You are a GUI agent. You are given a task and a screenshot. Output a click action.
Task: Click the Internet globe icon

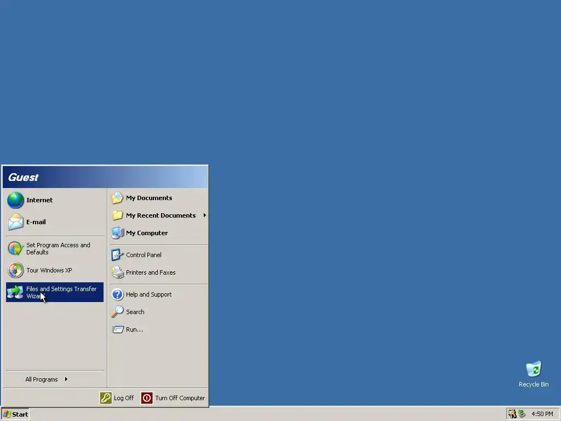click(x=15, y=200)
